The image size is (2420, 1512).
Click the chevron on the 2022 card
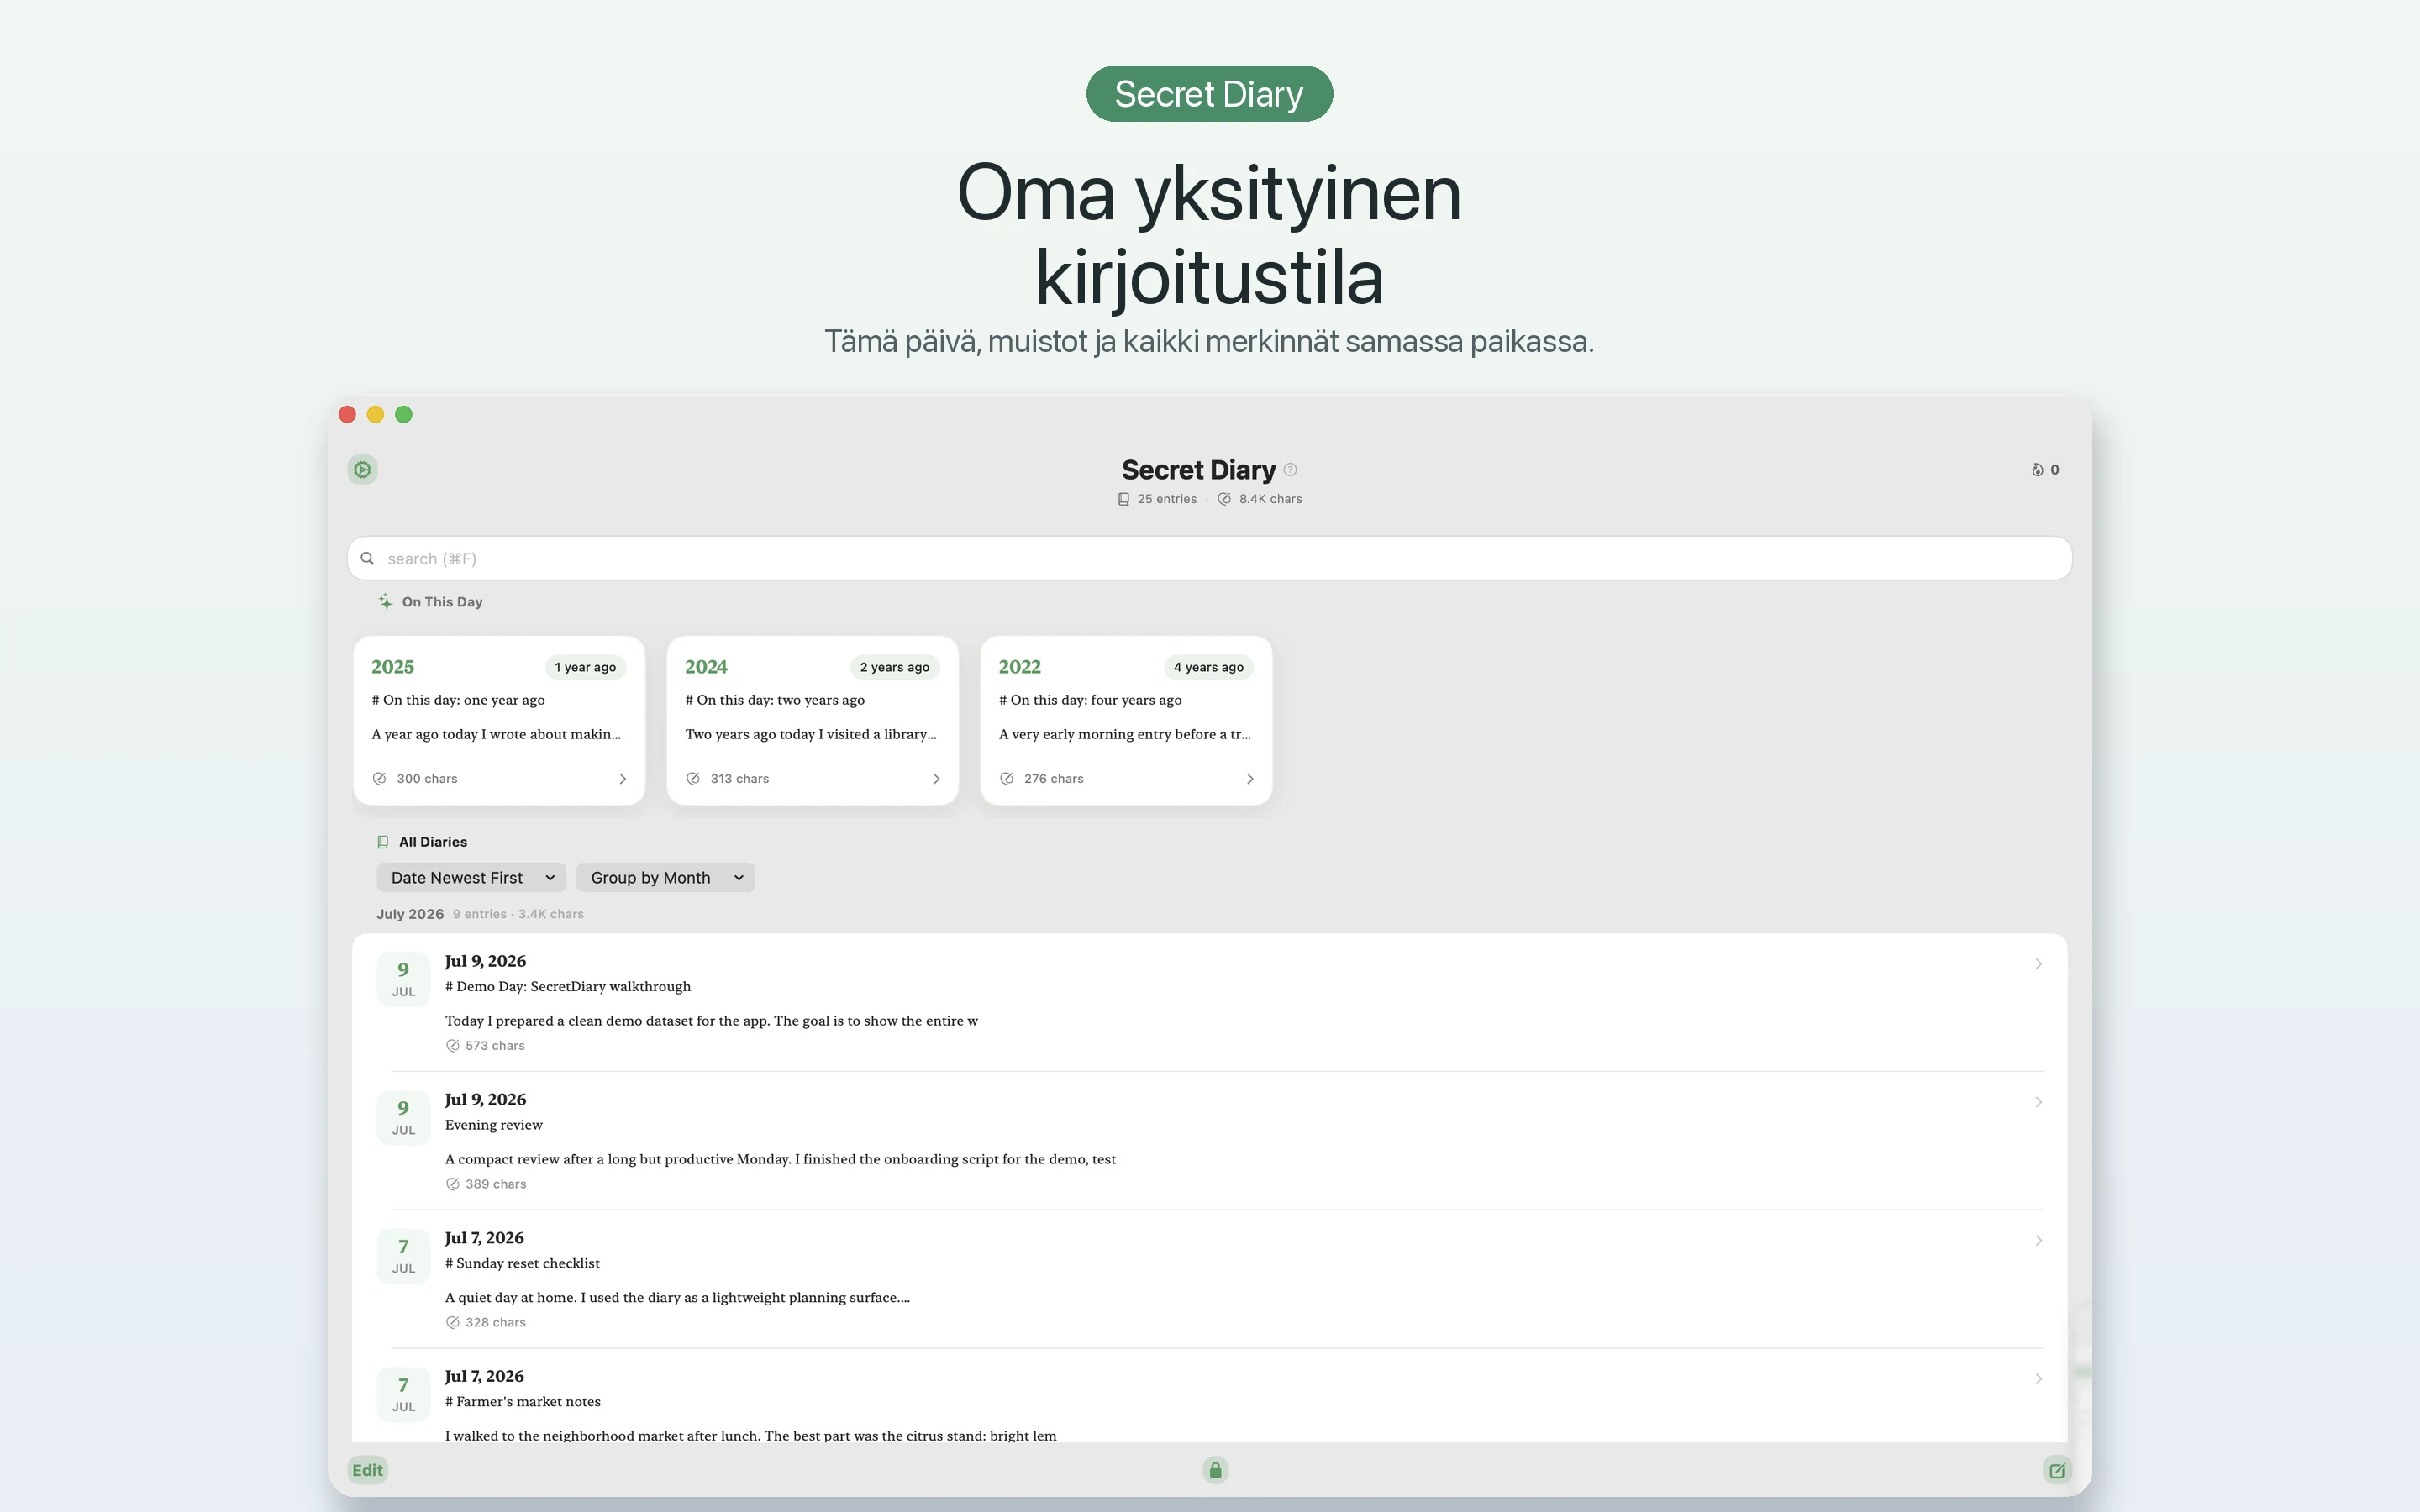1249,778
